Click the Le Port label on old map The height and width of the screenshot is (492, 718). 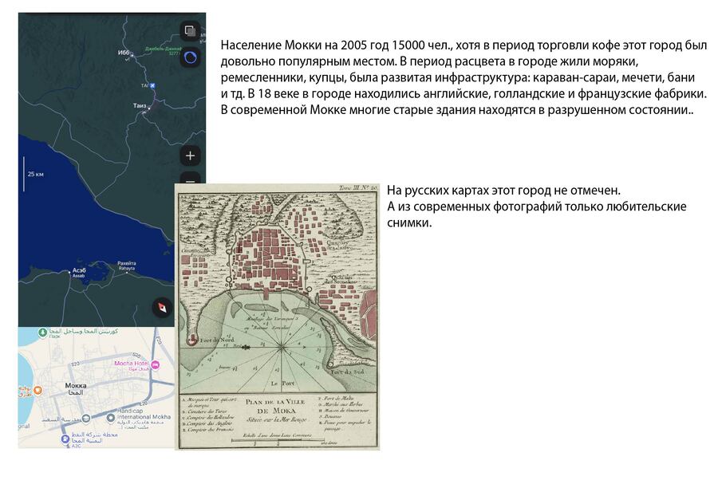click(x=282, y=384)
